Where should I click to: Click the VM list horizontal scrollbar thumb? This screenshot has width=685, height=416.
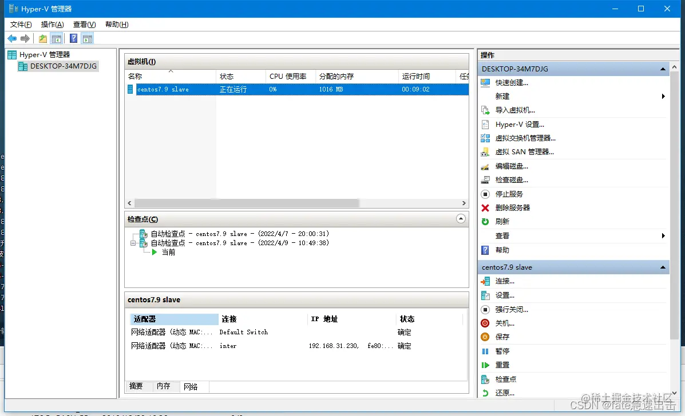pos(247,203)
